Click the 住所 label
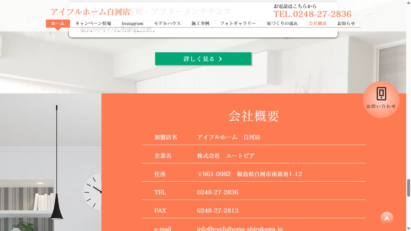411x231 pixels. [x=160, y=174]
